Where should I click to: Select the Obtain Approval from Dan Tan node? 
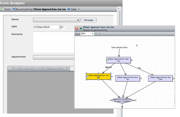(118, 60)
